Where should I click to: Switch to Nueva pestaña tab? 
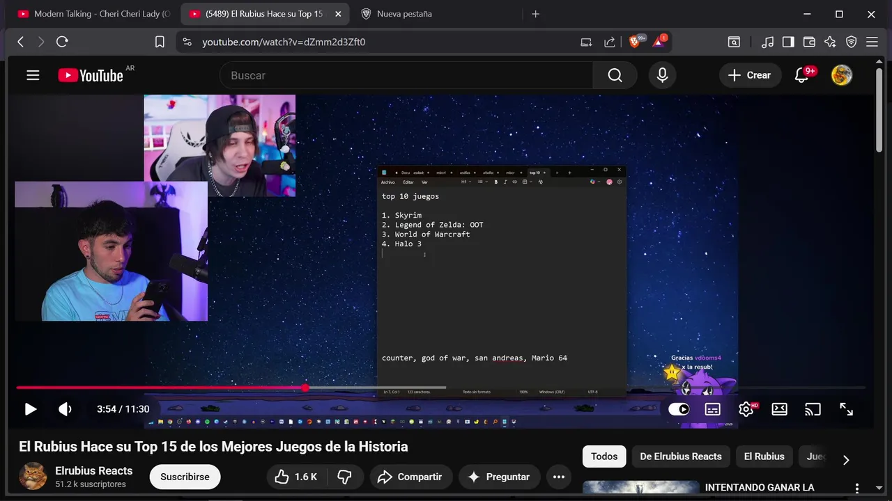(404, 14)
